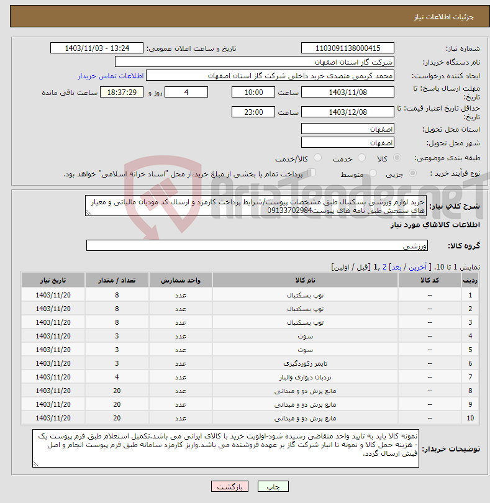This screenshot has width=490, height=503.
Task: Click توپ بسکتبال in row 1
Action: coord(305,295)
